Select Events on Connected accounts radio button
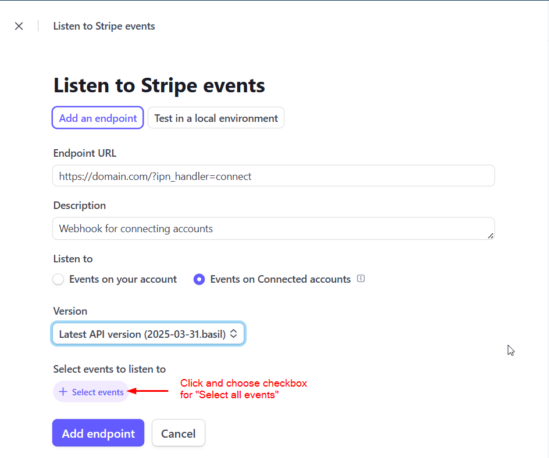549x458 pixels. pos(199,279)
